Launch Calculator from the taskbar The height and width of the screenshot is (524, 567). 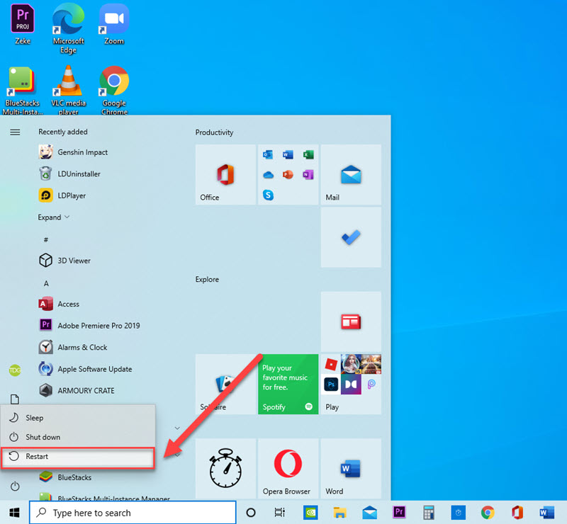(429, 511)
